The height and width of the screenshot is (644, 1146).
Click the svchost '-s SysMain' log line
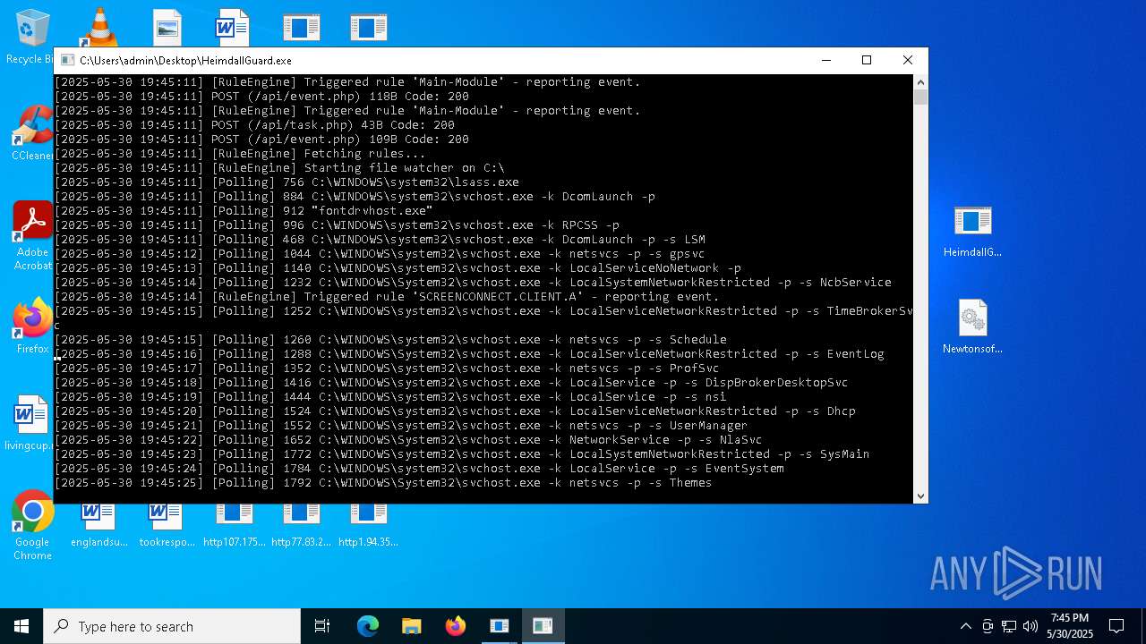tap(462, 454)
